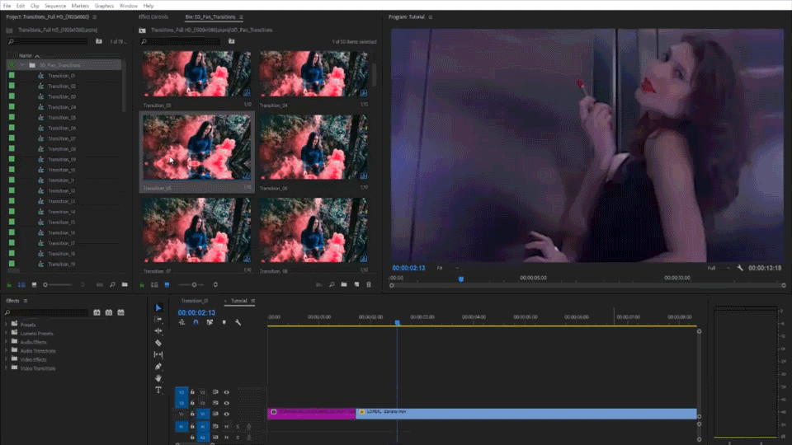Select the Hand tool
The width and height of the screenshot is (792, 445).
(158, 378)
